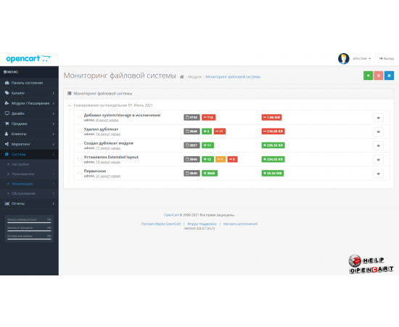The height and width of the screenshot is (327, 399).
Task: Open the John Doe user dropdown
Action: click(x=361, y=59)
